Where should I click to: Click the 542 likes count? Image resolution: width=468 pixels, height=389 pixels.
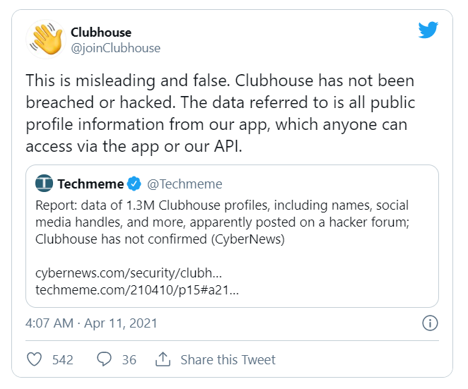[63, 359]
